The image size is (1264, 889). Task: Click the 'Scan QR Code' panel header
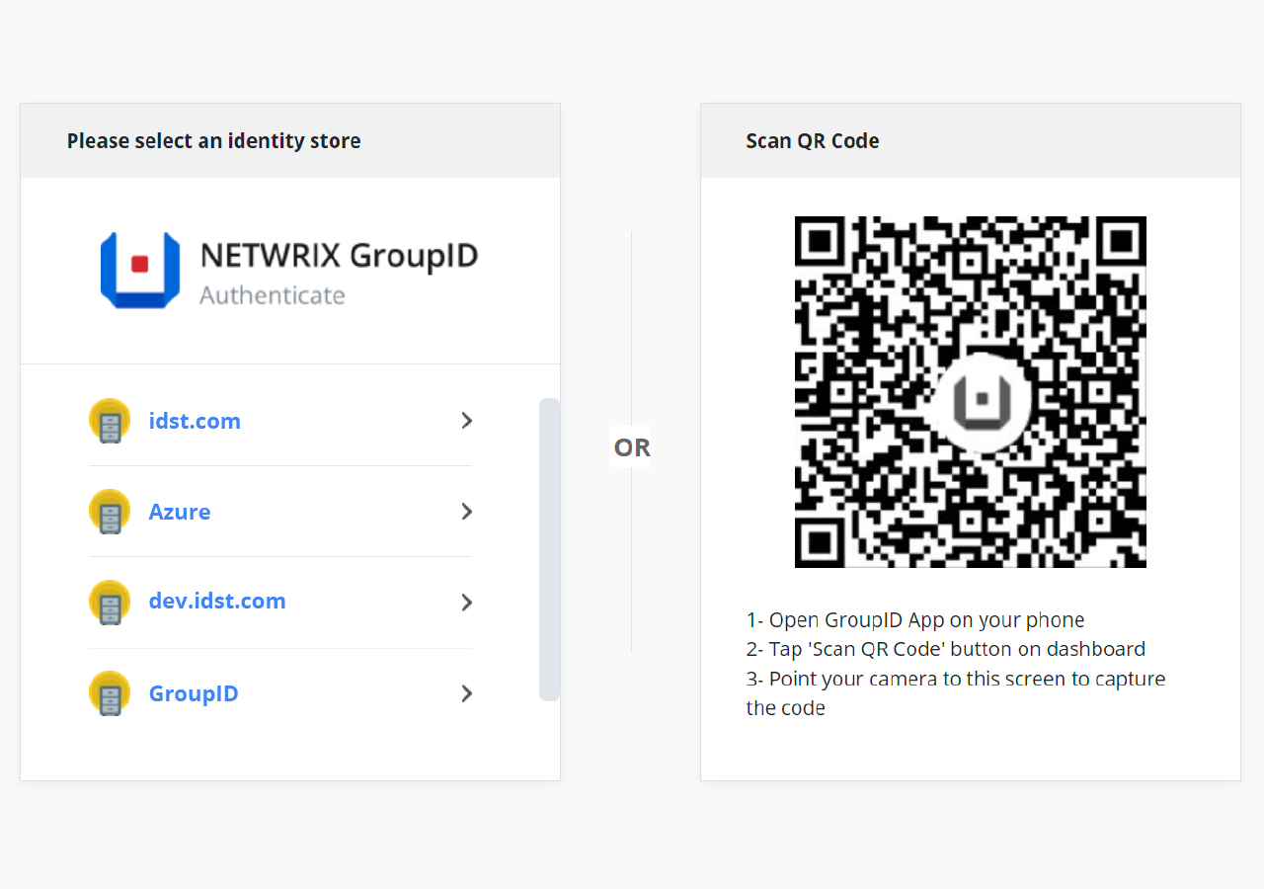[x=813, y=141]
